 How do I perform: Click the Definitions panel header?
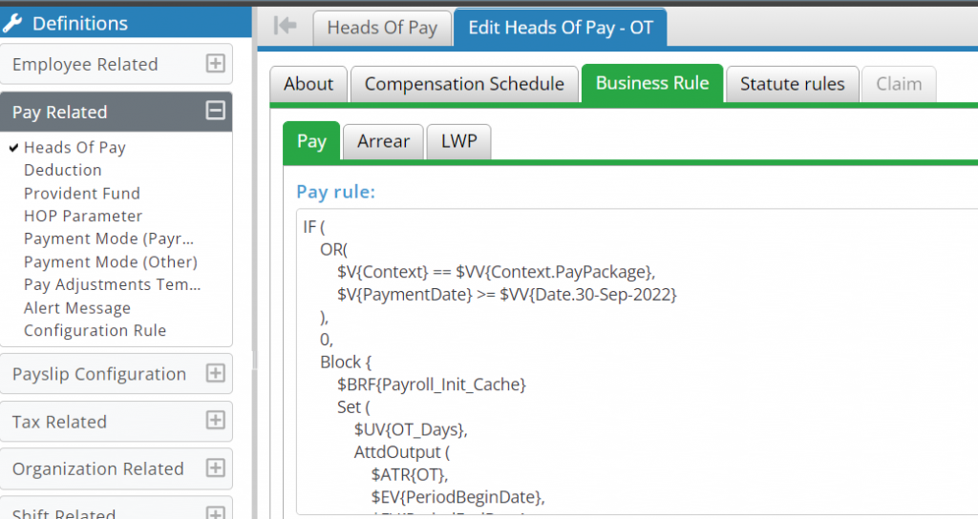point(126,24)
